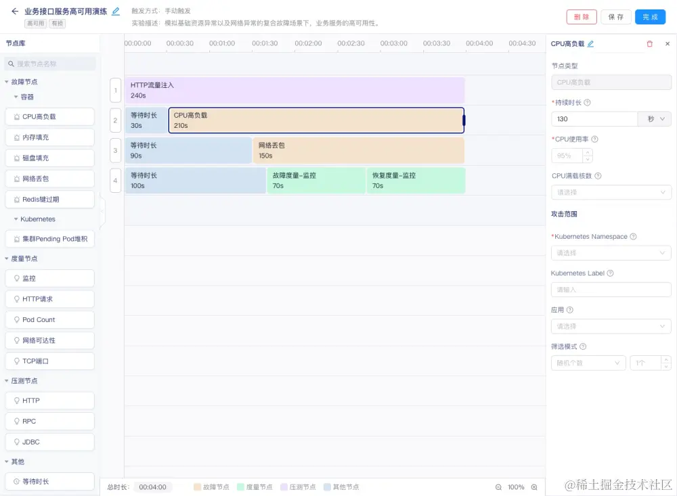This screenshot has width=677, height=496.
Task: Collapse the 压测节点 category
Action: [x=7, y=381]
